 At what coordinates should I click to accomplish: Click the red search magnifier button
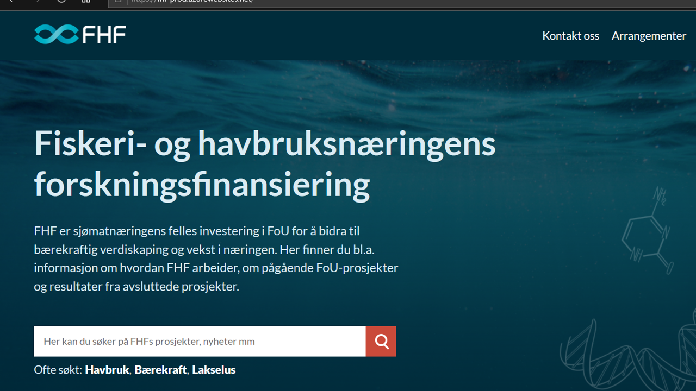(381, 342)
